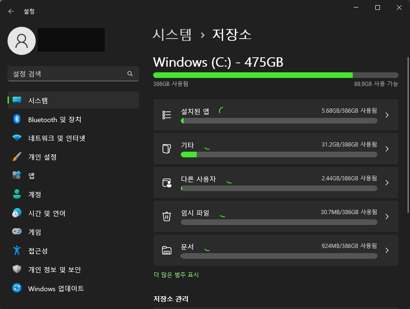Click the C: drive usage bar
Viewport: 410px width, 309px height.
(x=276, y=75)
